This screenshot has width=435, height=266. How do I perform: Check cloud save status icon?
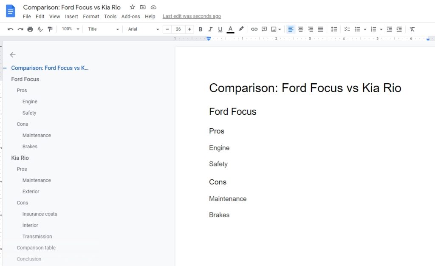click(x=153, y=7)
